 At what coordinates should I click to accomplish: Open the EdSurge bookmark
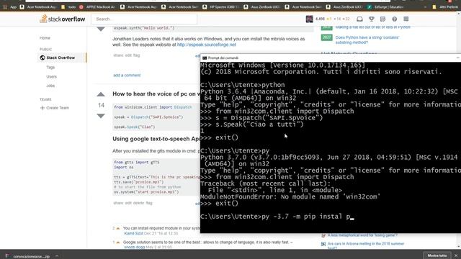tap(385, 6)
